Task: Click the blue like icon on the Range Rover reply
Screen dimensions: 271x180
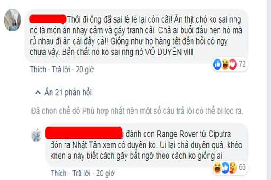Action: point(225,167)
